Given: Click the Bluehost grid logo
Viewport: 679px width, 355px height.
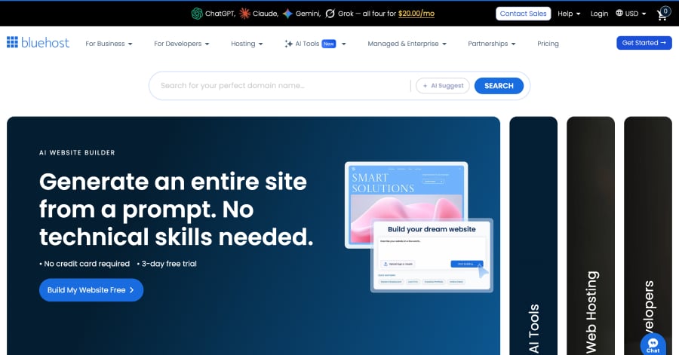Looking at the screenshot, I should (x=12, y=42).
